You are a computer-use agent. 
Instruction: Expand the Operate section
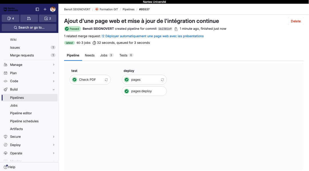(x=29, y=153)
